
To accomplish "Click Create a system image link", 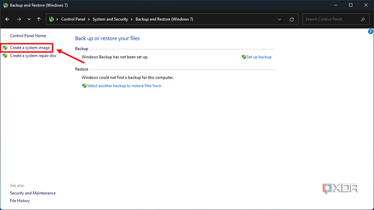I will 30,48.
